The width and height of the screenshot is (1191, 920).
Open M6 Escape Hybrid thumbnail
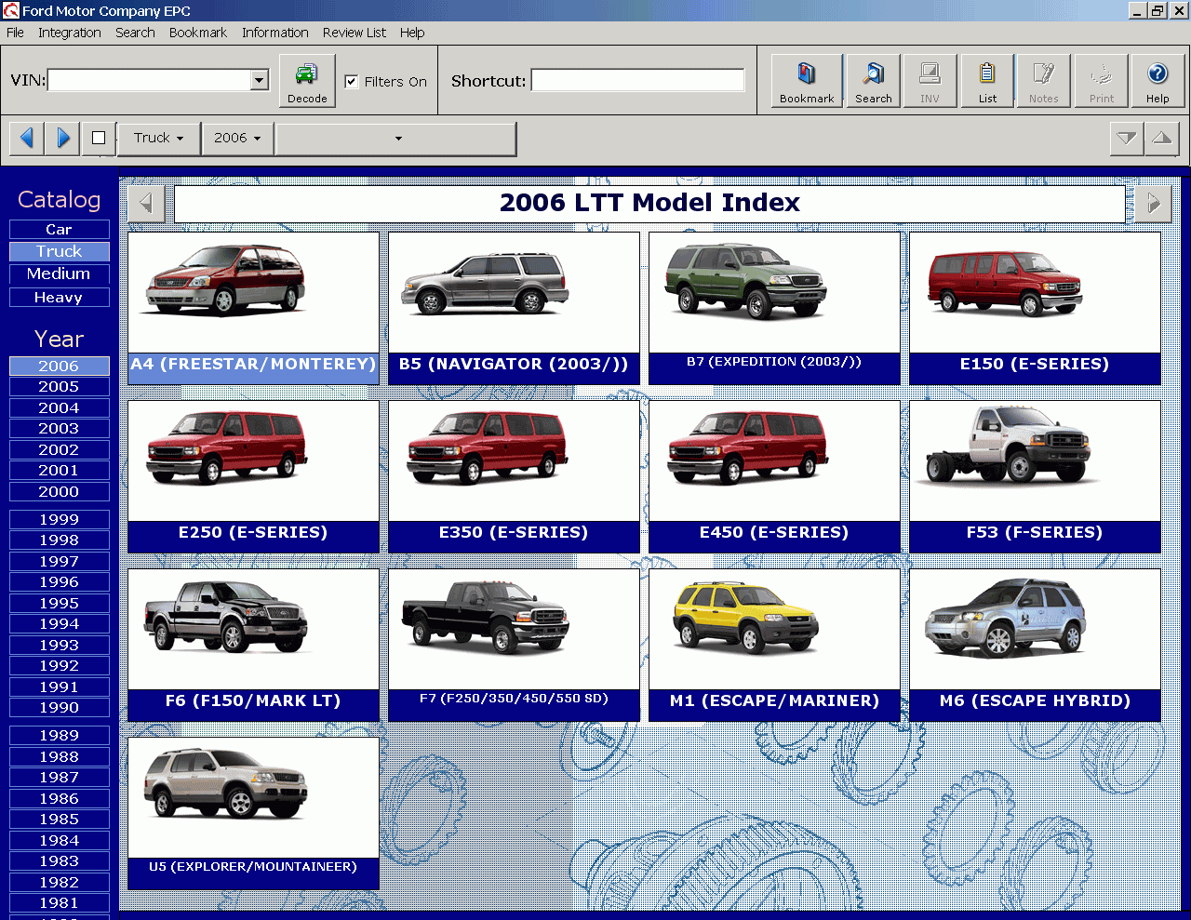tap(1035, 645)
